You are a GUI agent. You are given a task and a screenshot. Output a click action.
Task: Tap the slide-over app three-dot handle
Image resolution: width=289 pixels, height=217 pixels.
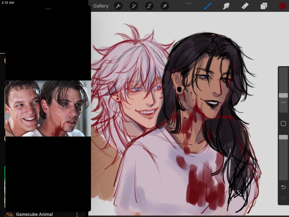click(x=48, y=9)
